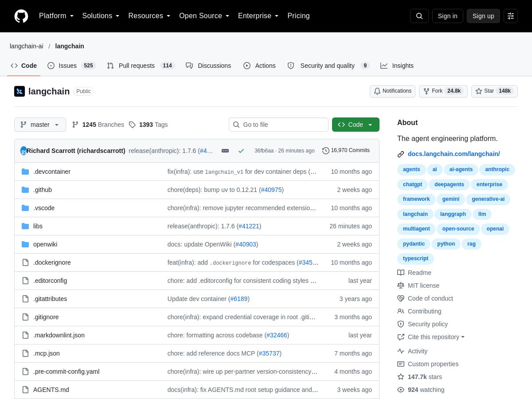Click the stars count star icon
Screen dimensions: 532x399
click(401, 377)
